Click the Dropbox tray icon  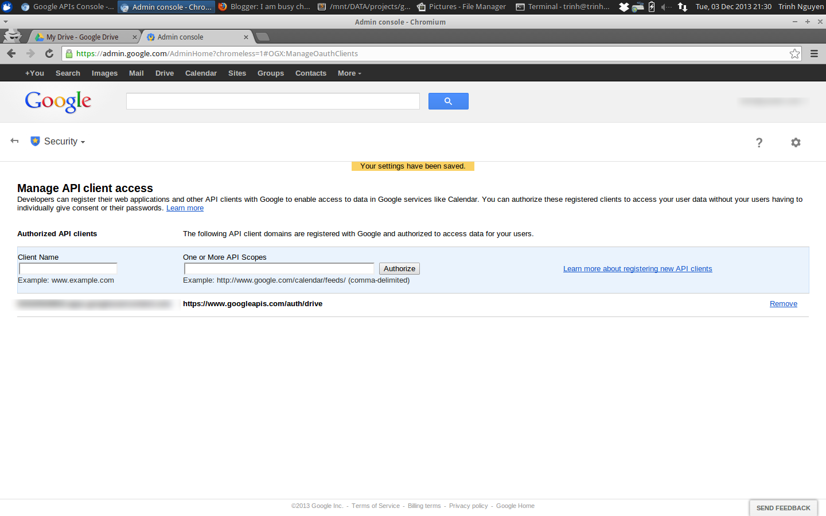tap(624, 7)
